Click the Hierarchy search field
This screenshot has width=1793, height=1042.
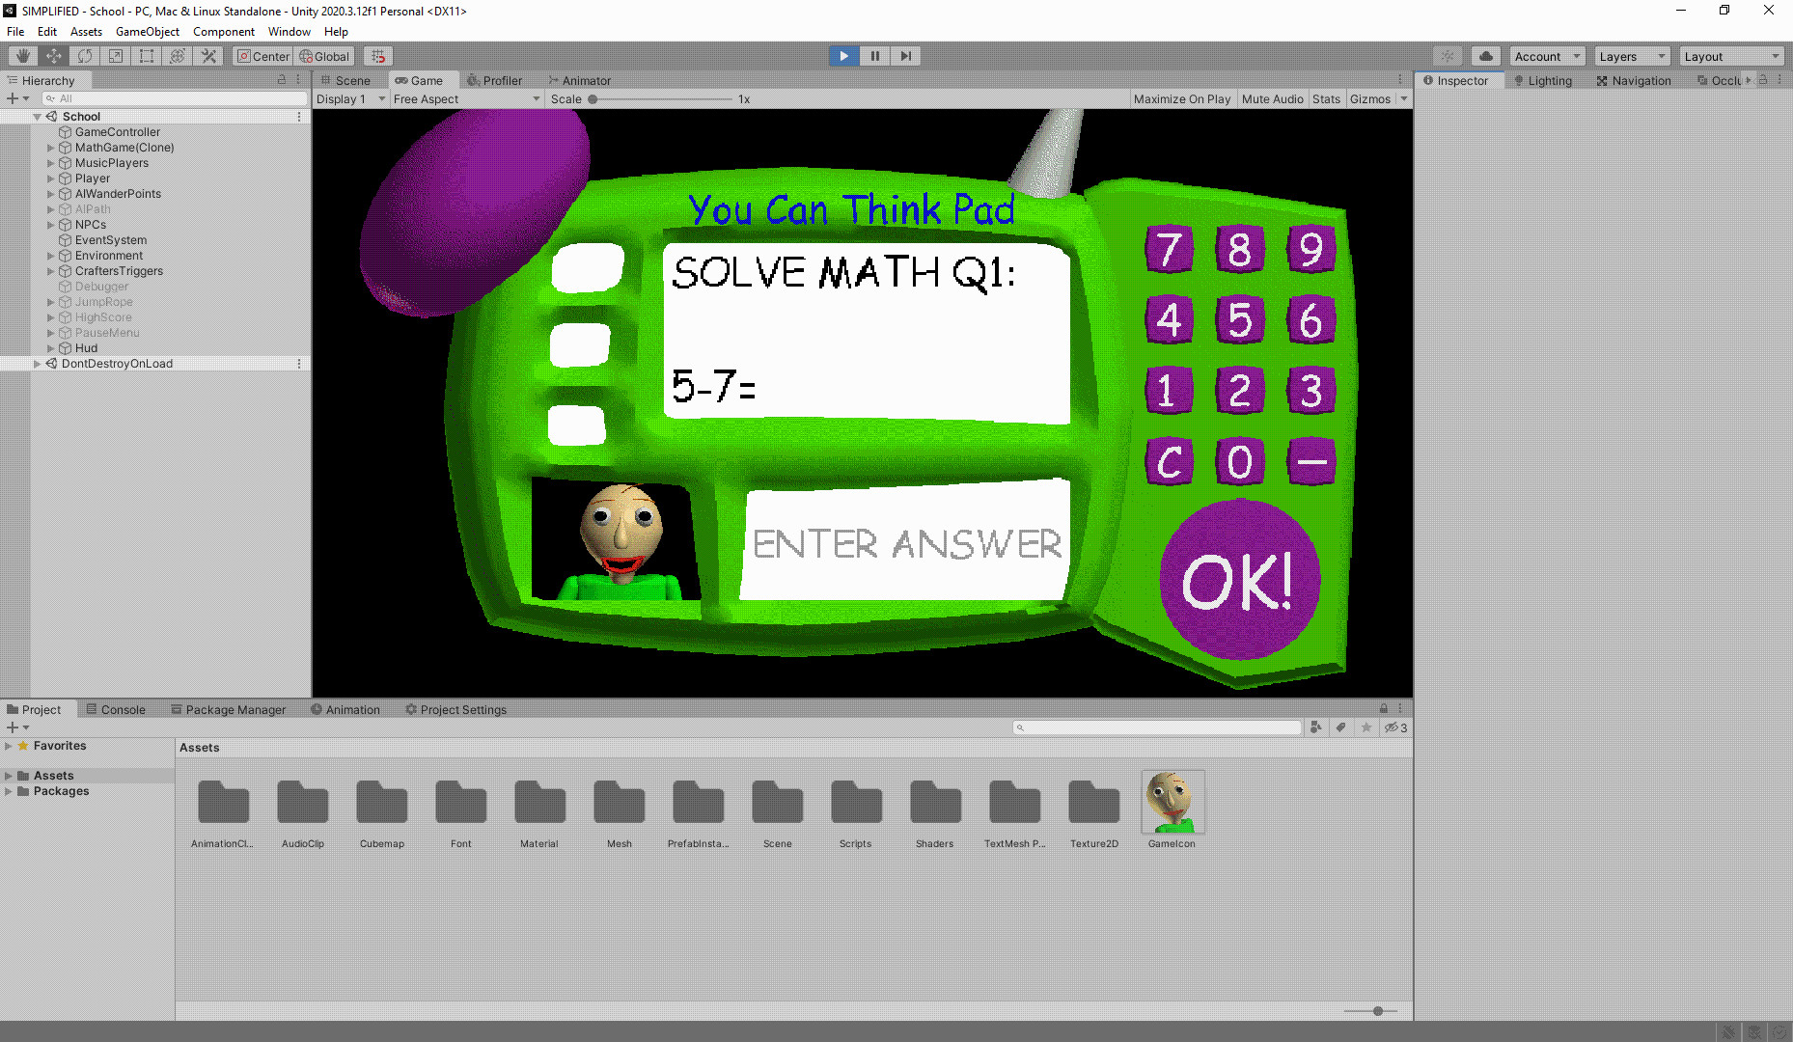click(174, 98)
